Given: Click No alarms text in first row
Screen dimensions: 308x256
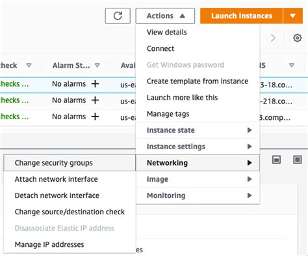Looking at the screenshot, I should pyautogui.click(x=69, y=84).
